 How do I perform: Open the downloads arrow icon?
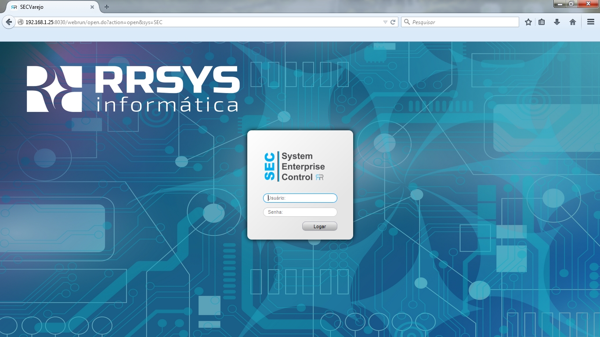point(557,22)
